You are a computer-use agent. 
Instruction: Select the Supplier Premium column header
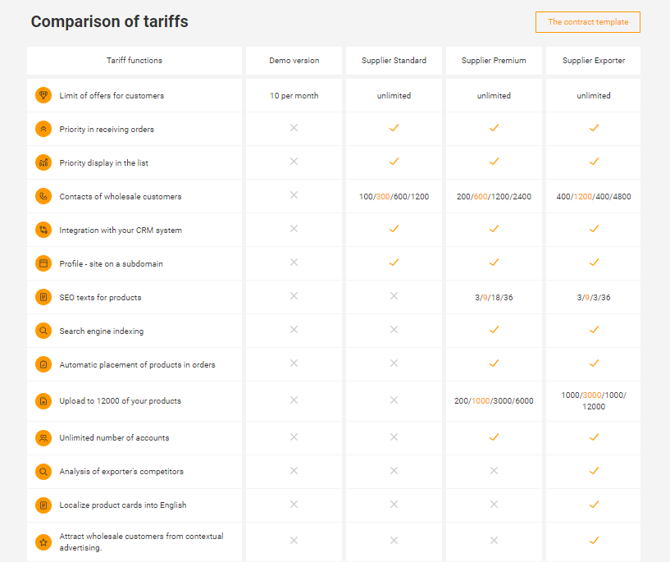(494, 61)
